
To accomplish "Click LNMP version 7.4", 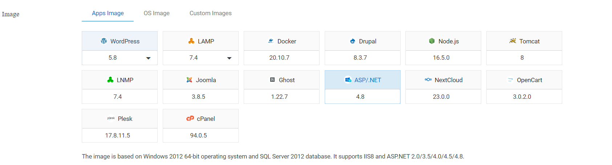I will (118, 97).
